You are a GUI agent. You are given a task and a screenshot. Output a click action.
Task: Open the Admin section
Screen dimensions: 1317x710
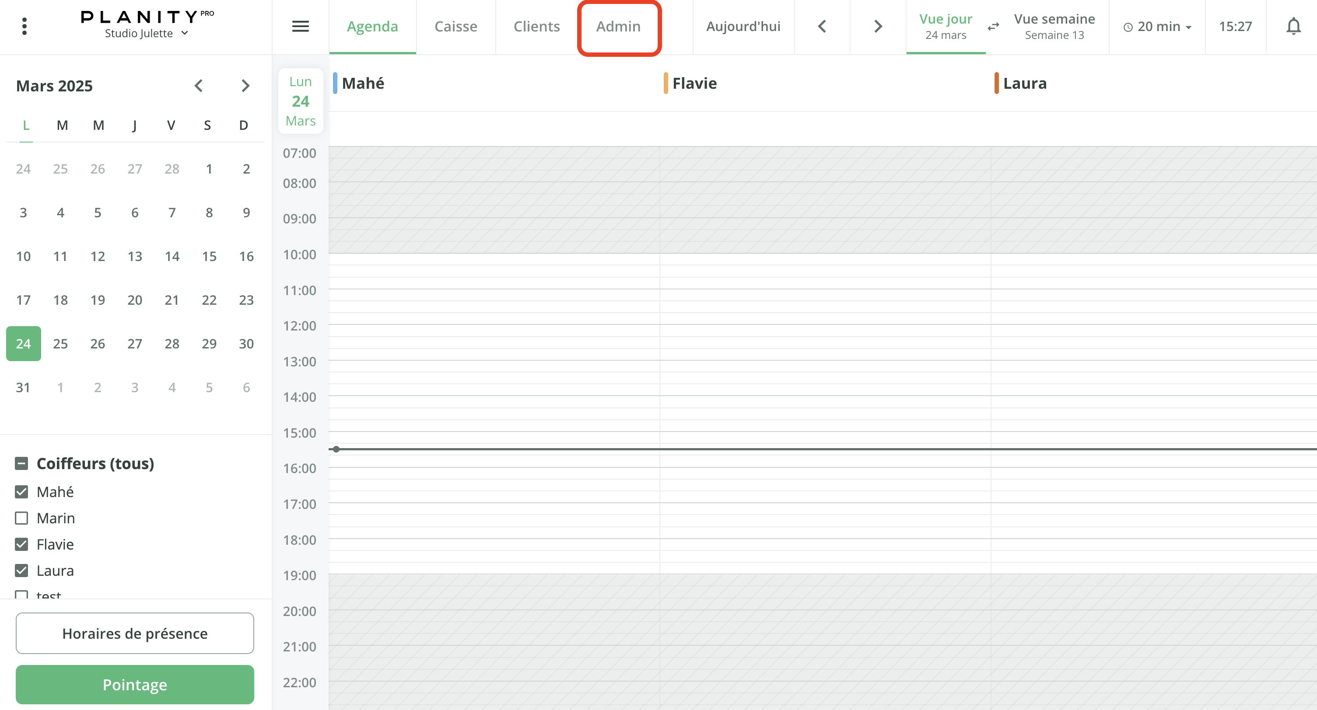coord(619,26)
